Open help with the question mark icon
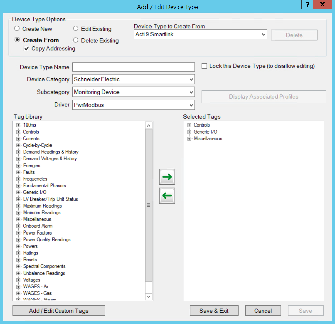Image resolution: width=335 pixels, height=324 pixels. pyautogui.click(x=307, y=5)
